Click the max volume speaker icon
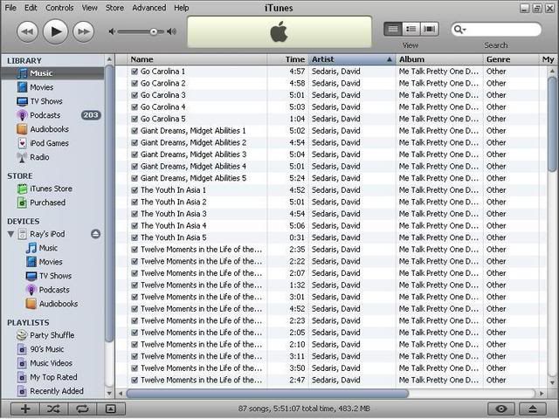 (x=172, y=31)
